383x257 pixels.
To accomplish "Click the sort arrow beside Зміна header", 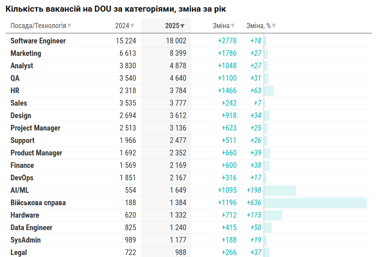I will pyautogui.click(x=233, y=26).
